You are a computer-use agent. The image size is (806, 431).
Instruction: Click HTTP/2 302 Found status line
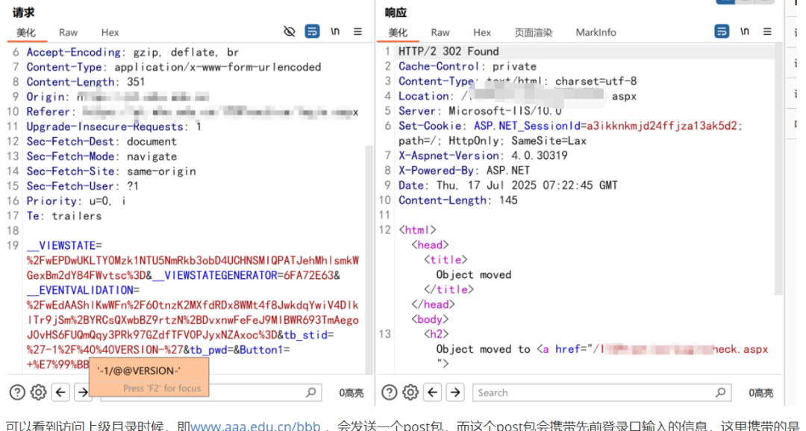(x=449, y=51)
